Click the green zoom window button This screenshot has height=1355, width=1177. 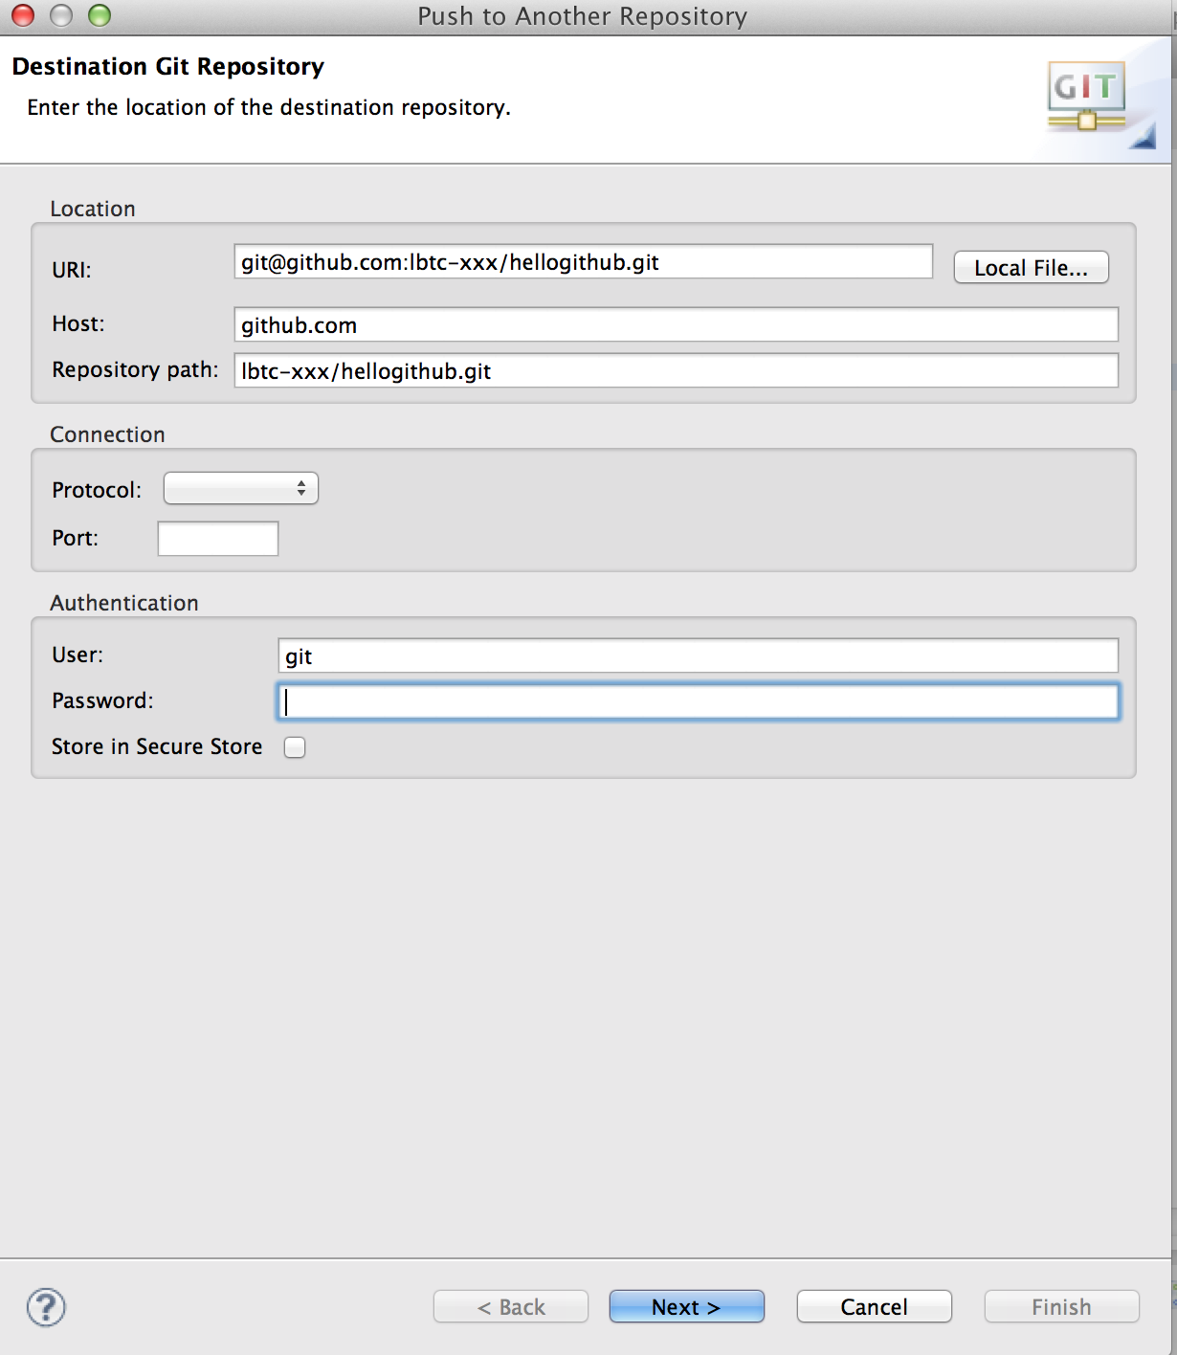(100, 15)
